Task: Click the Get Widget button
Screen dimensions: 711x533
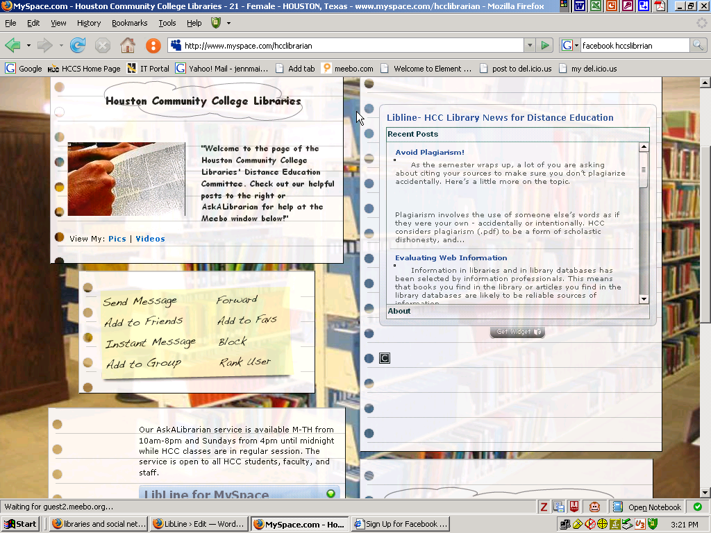Action: coord(517,332)
